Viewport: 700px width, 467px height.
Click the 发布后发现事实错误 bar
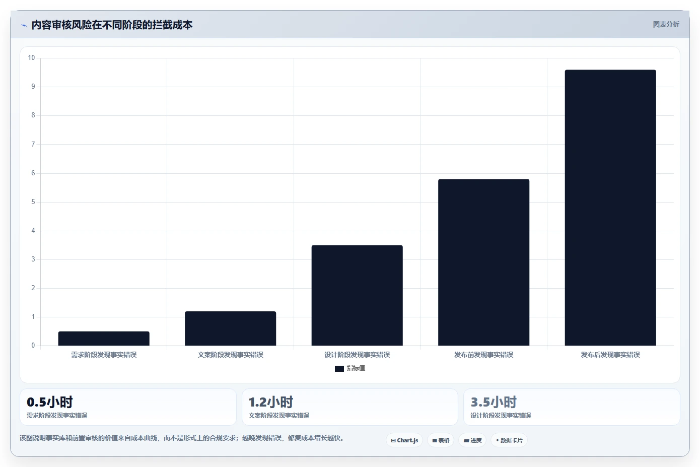pos(610,208)
